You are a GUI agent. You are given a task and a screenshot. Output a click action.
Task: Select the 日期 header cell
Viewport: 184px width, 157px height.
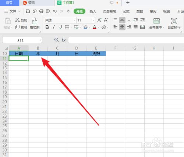pyautogui.click(x=19, y=54)
